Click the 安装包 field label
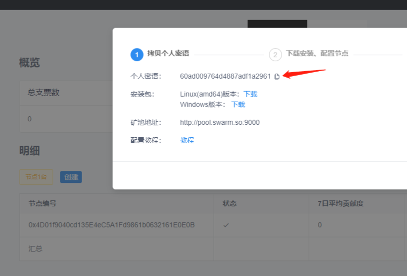This screenshot has height=276, width=407. [142, 94]
